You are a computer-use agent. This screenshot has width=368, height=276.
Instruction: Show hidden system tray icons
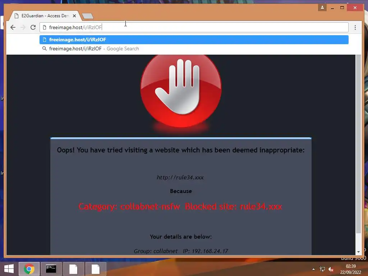click(313, 269)
